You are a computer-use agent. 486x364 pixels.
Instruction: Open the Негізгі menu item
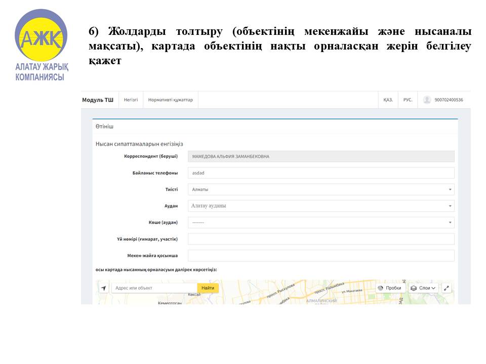coord(131,100)
